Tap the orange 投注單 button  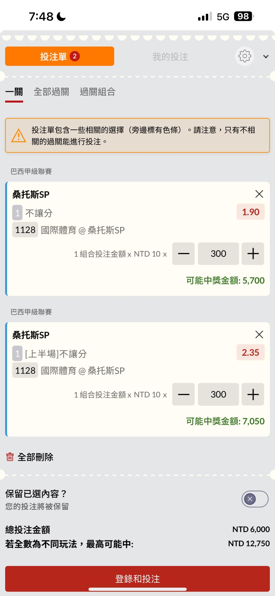tap(60, 56)
